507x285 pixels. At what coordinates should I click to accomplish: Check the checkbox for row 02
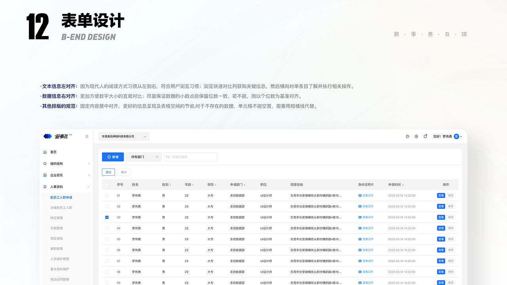tap(107, 206)
